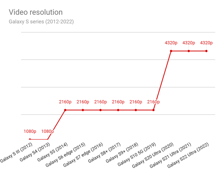Screen dimensions: 224x176
Task: Click the 2160p label above Galaxy S5 point
Action: (x=65, y=102)
